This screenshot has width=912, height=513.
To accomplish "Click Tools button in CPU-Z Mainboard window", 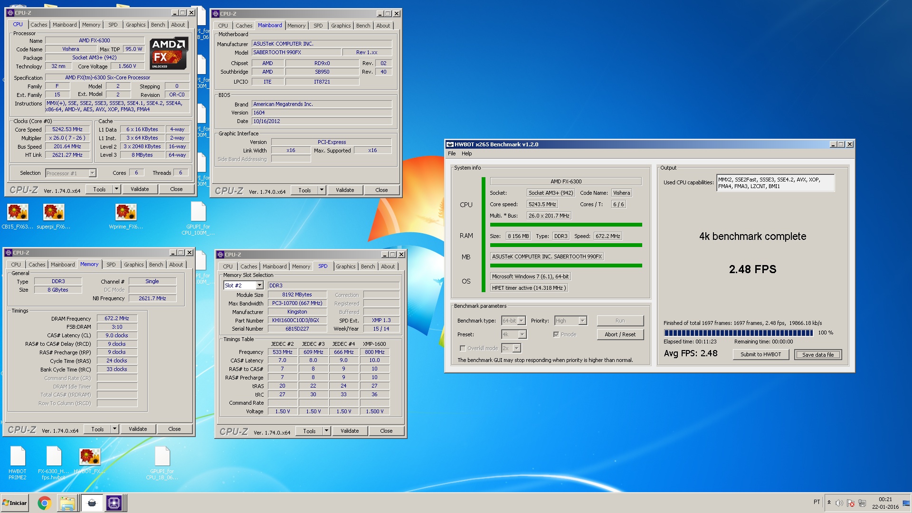I will [304, 190].
